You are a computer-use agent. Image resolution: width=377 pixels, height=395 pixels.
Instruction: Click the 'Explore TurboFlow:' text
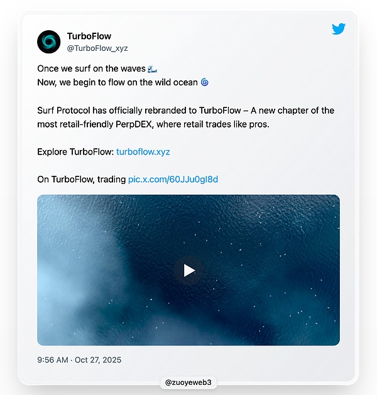tap(75, 151)
